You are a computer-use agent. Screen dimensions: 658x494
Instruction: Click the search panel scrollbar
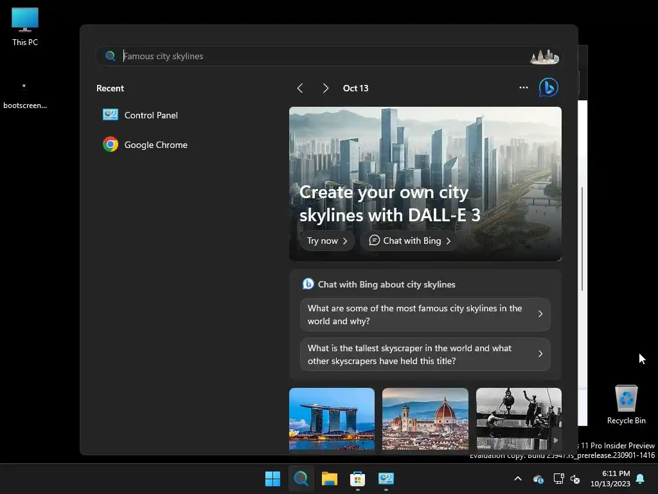(x=582, y=238)
